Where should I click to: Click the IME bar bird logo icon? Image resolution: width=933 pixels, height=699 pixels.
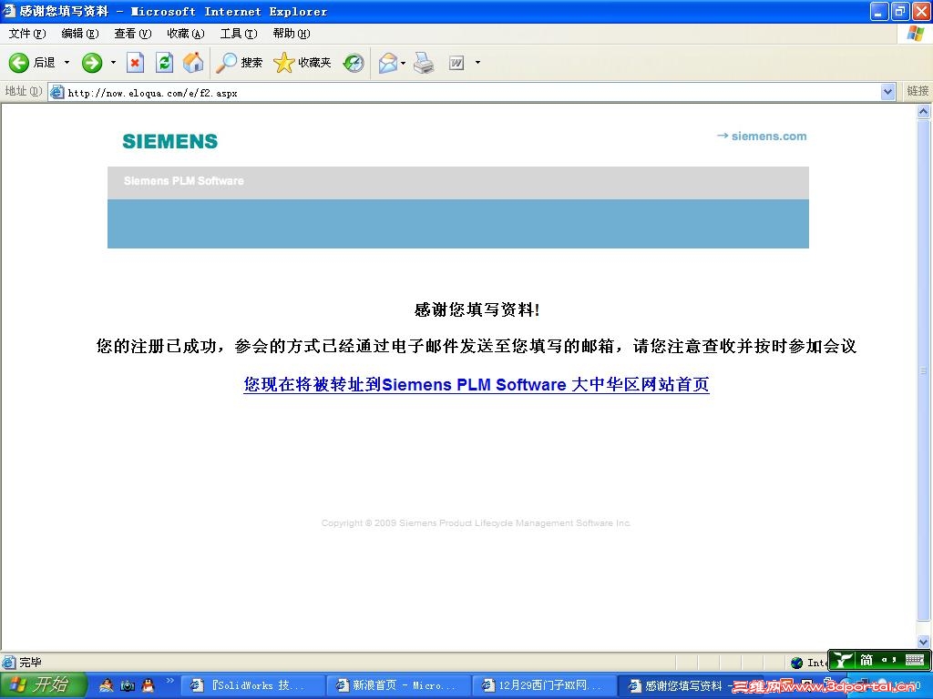pos(842,660)
